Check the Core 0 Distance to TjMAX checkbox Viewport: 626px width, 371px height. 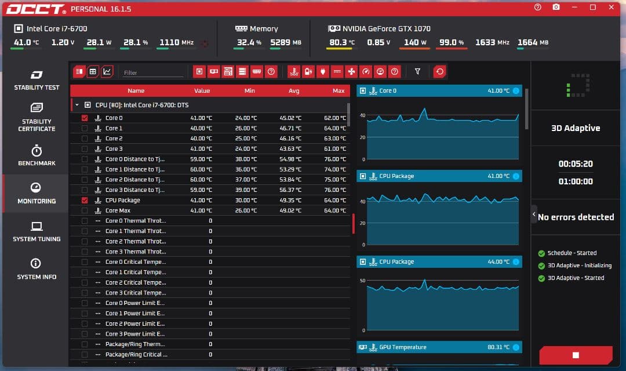(85, 159)
